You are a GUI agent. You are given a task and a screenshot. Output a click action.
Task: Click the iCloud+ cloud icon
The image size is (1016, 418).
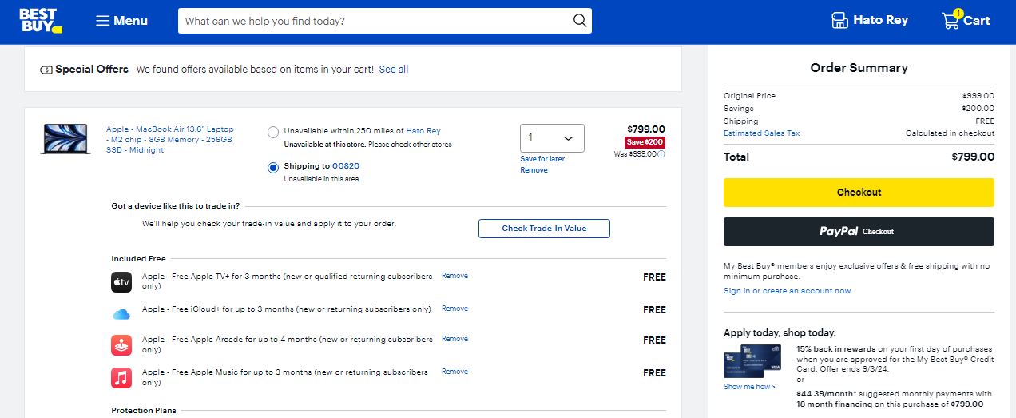coord(121,313)
